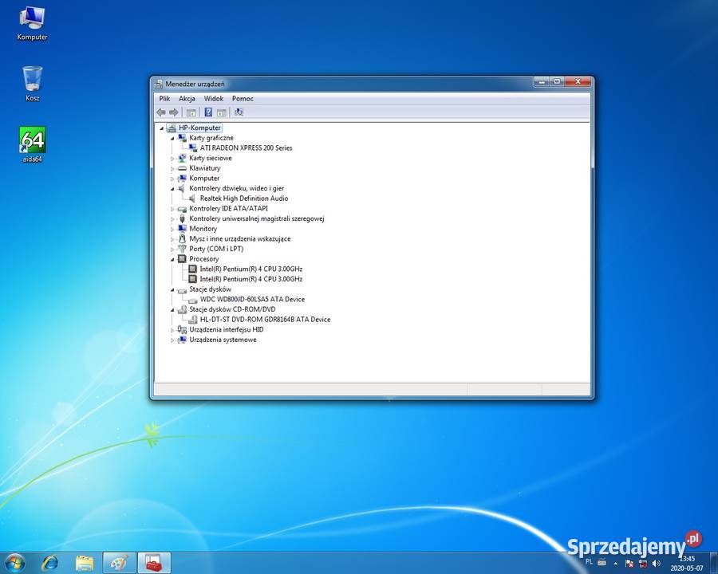
Task: Expand the Monitory branch arrow
Action: click(172, 229)
